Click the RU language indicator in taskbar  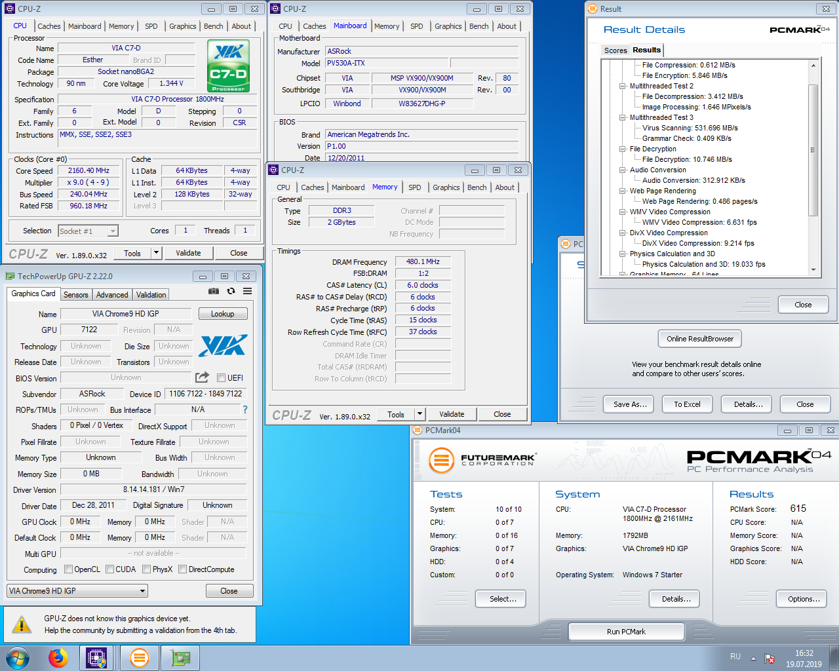point(735,657)
